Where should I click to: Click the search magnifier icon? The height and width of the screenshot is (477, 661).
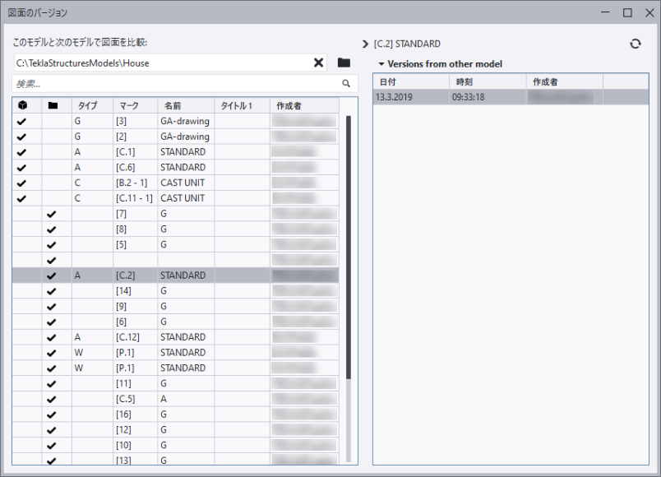[346, 84]
